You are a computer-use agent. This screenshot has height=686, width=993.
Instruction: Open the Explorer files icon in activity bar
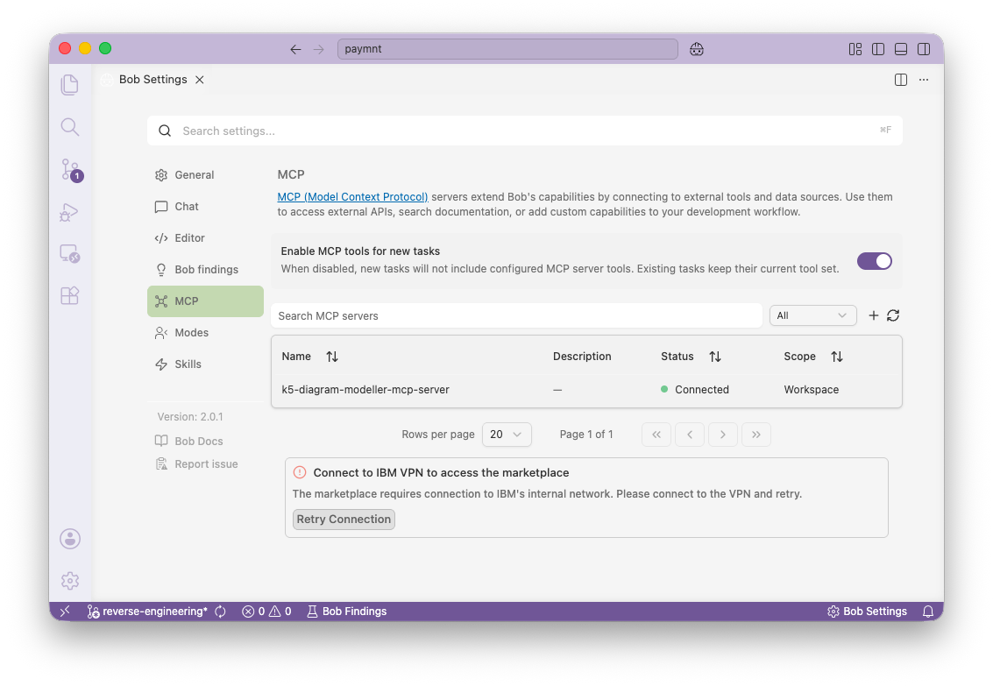click(69, 85)
